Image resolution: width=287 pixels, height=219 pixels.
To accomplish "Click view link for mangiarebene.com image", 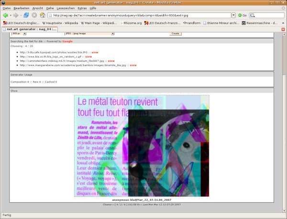I will pyautogui.click(x=133, y=65).
